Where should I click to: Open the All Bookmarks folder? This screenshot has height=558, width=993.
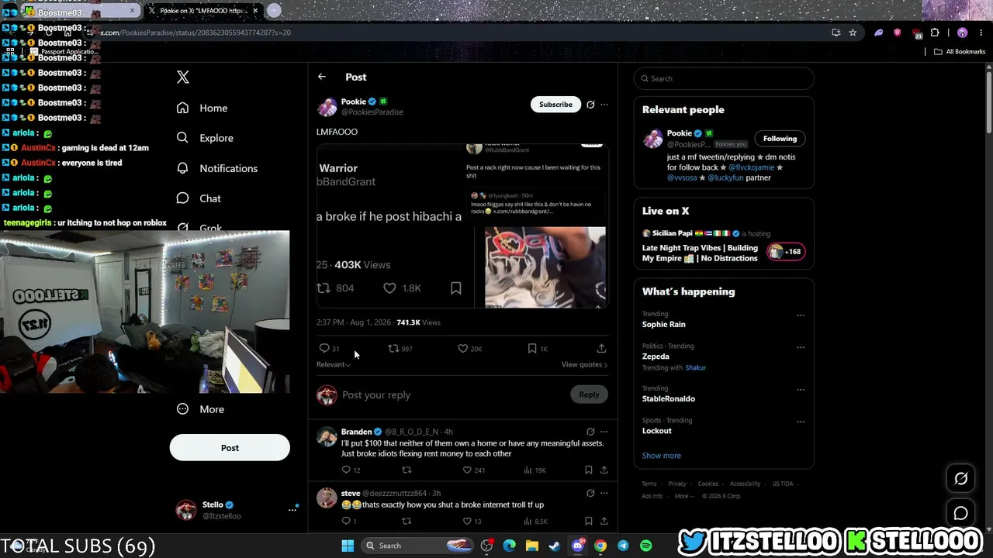960,52
